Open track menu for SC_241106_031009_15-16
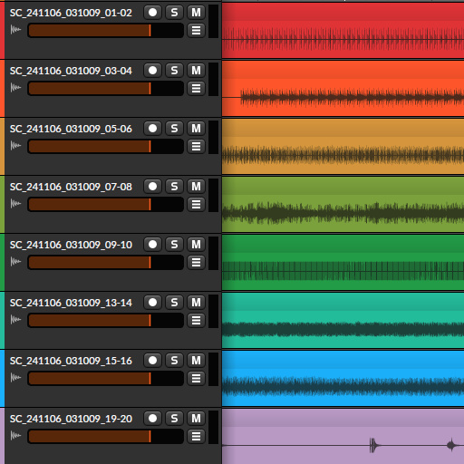The height and width of the screenshot is (464, 464). coord(196,378)
